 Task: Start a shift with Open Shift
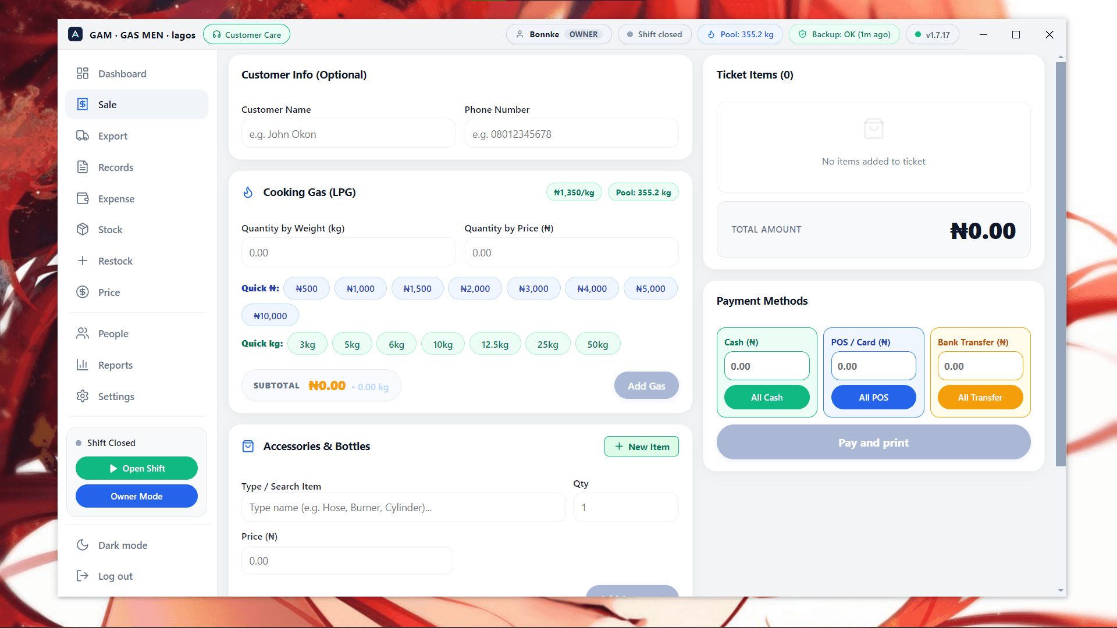tap(137, 468)
